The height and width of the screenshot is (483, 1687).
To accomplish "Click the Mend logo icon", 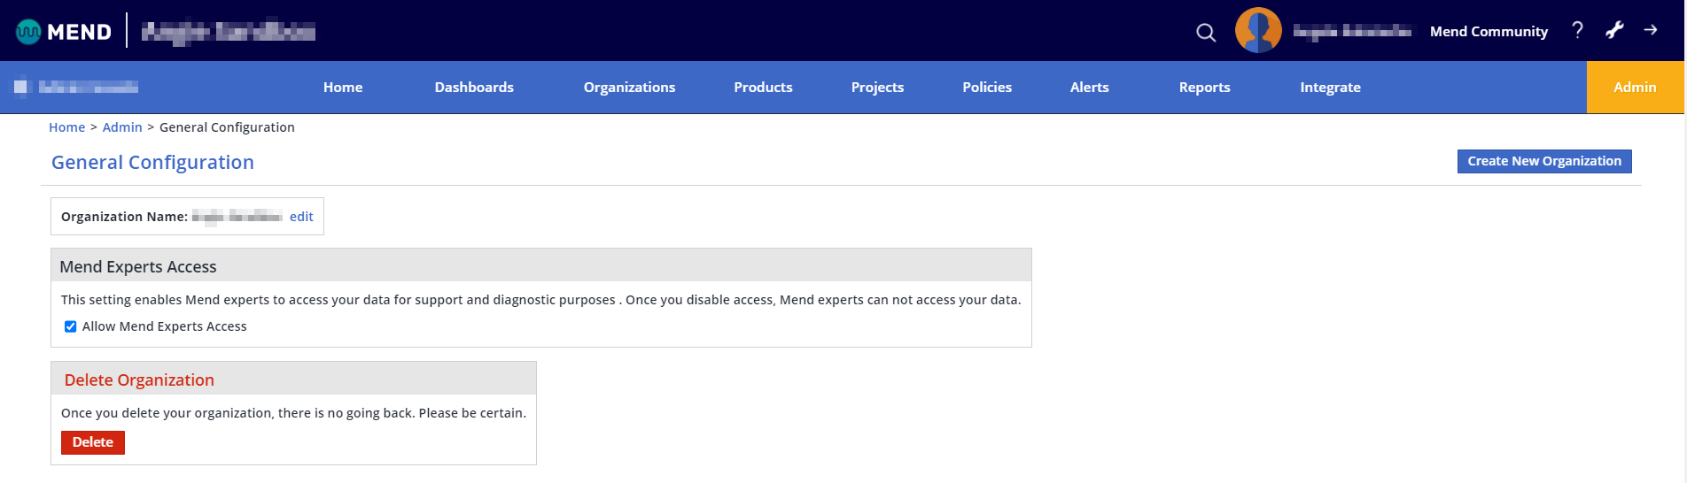I will [28, 32].
